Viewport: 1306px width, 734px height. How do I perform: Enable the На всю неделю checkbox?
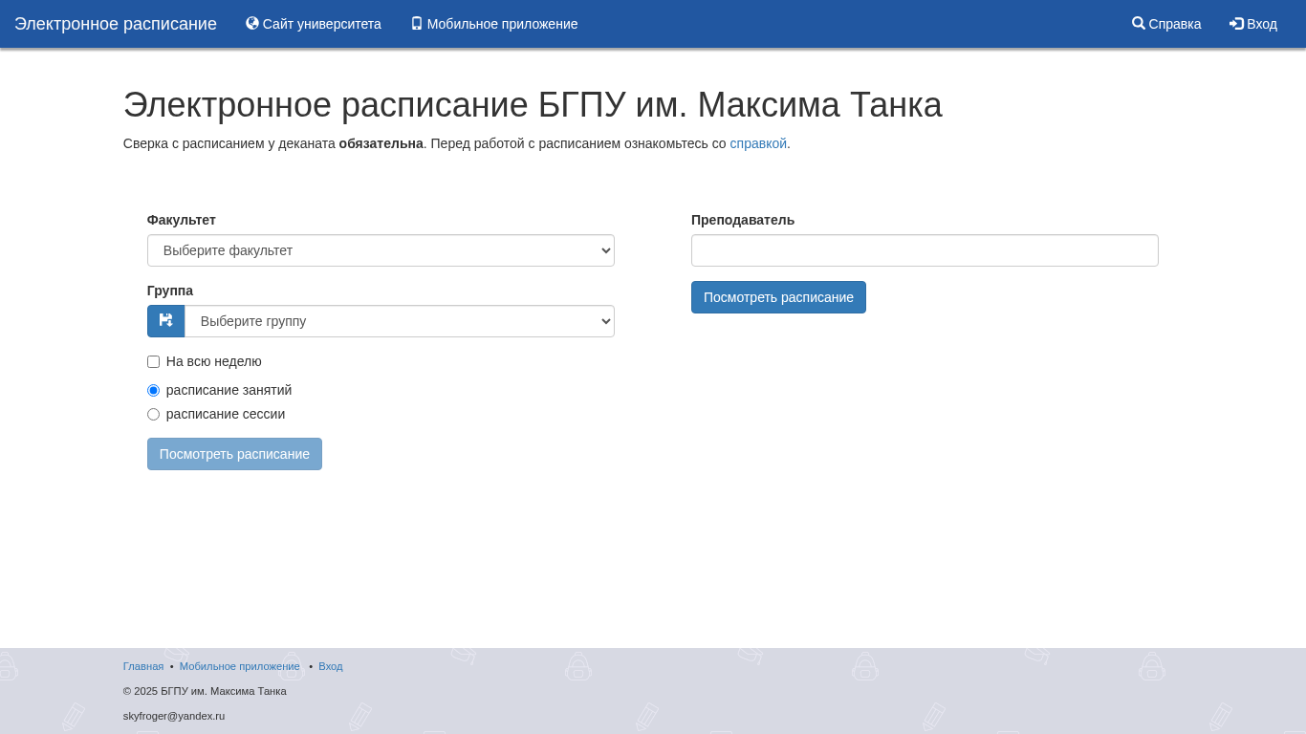click(153, 361)
